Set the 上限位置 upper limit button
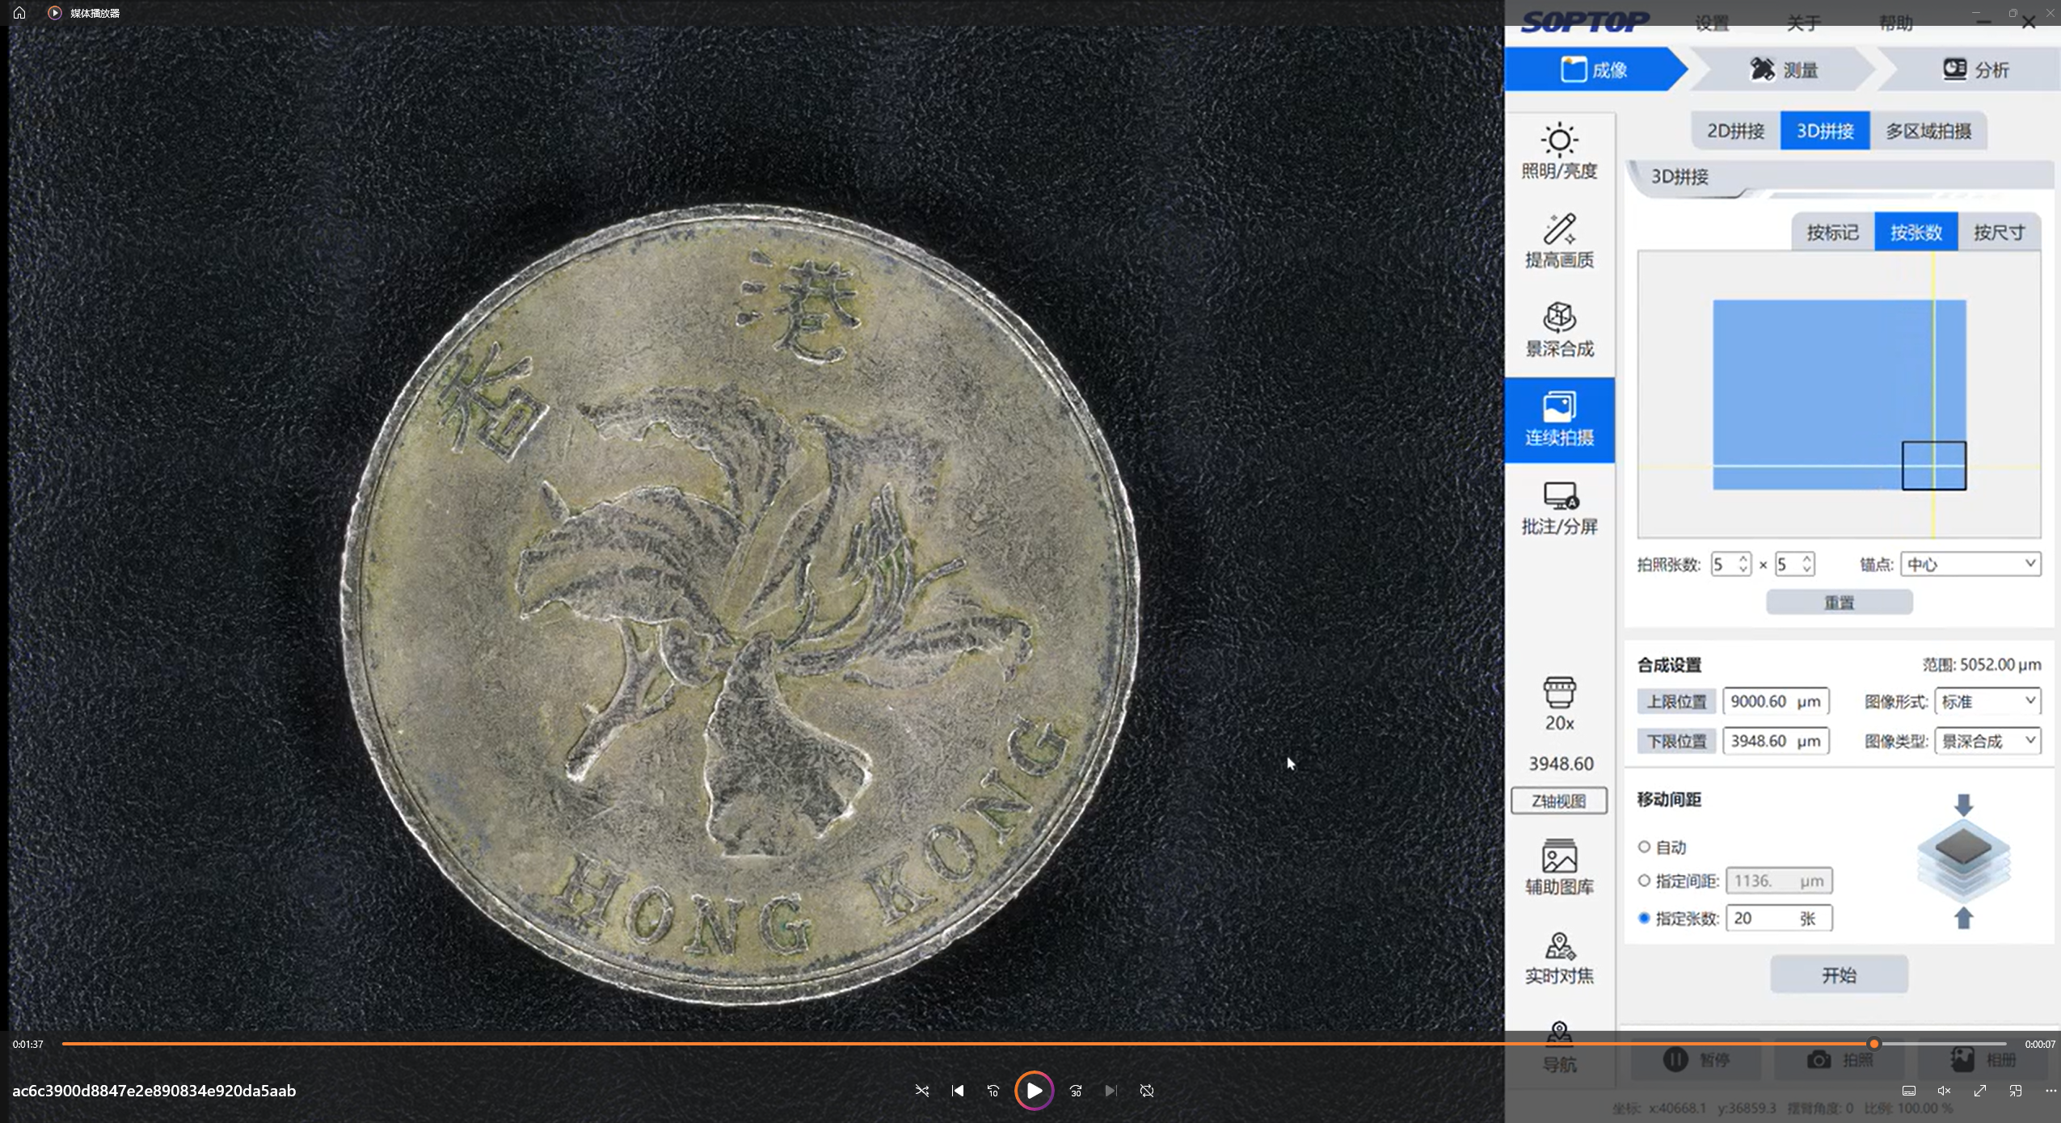The height and width of the screenshot is (1123, 2061). click(1676, 701)
